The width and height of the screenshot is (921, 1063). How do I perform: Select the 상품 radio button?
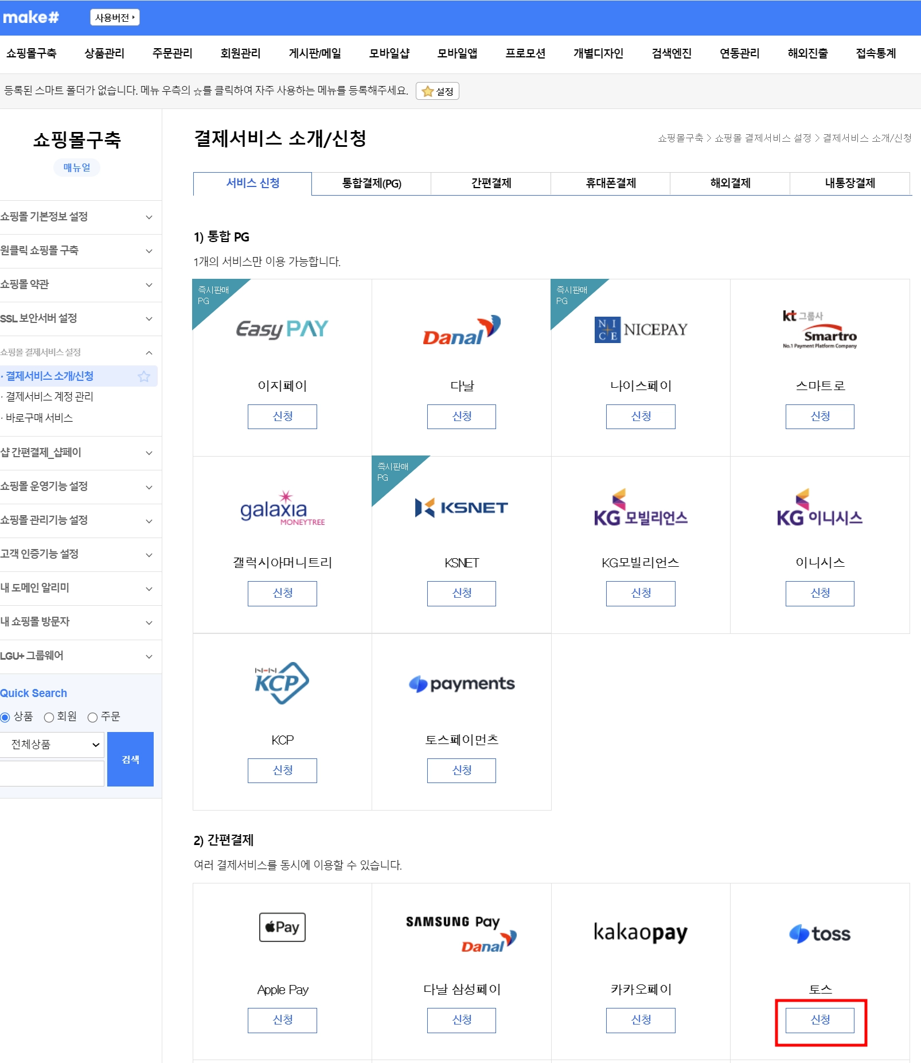pyautogui.click(x=5, y=717)
